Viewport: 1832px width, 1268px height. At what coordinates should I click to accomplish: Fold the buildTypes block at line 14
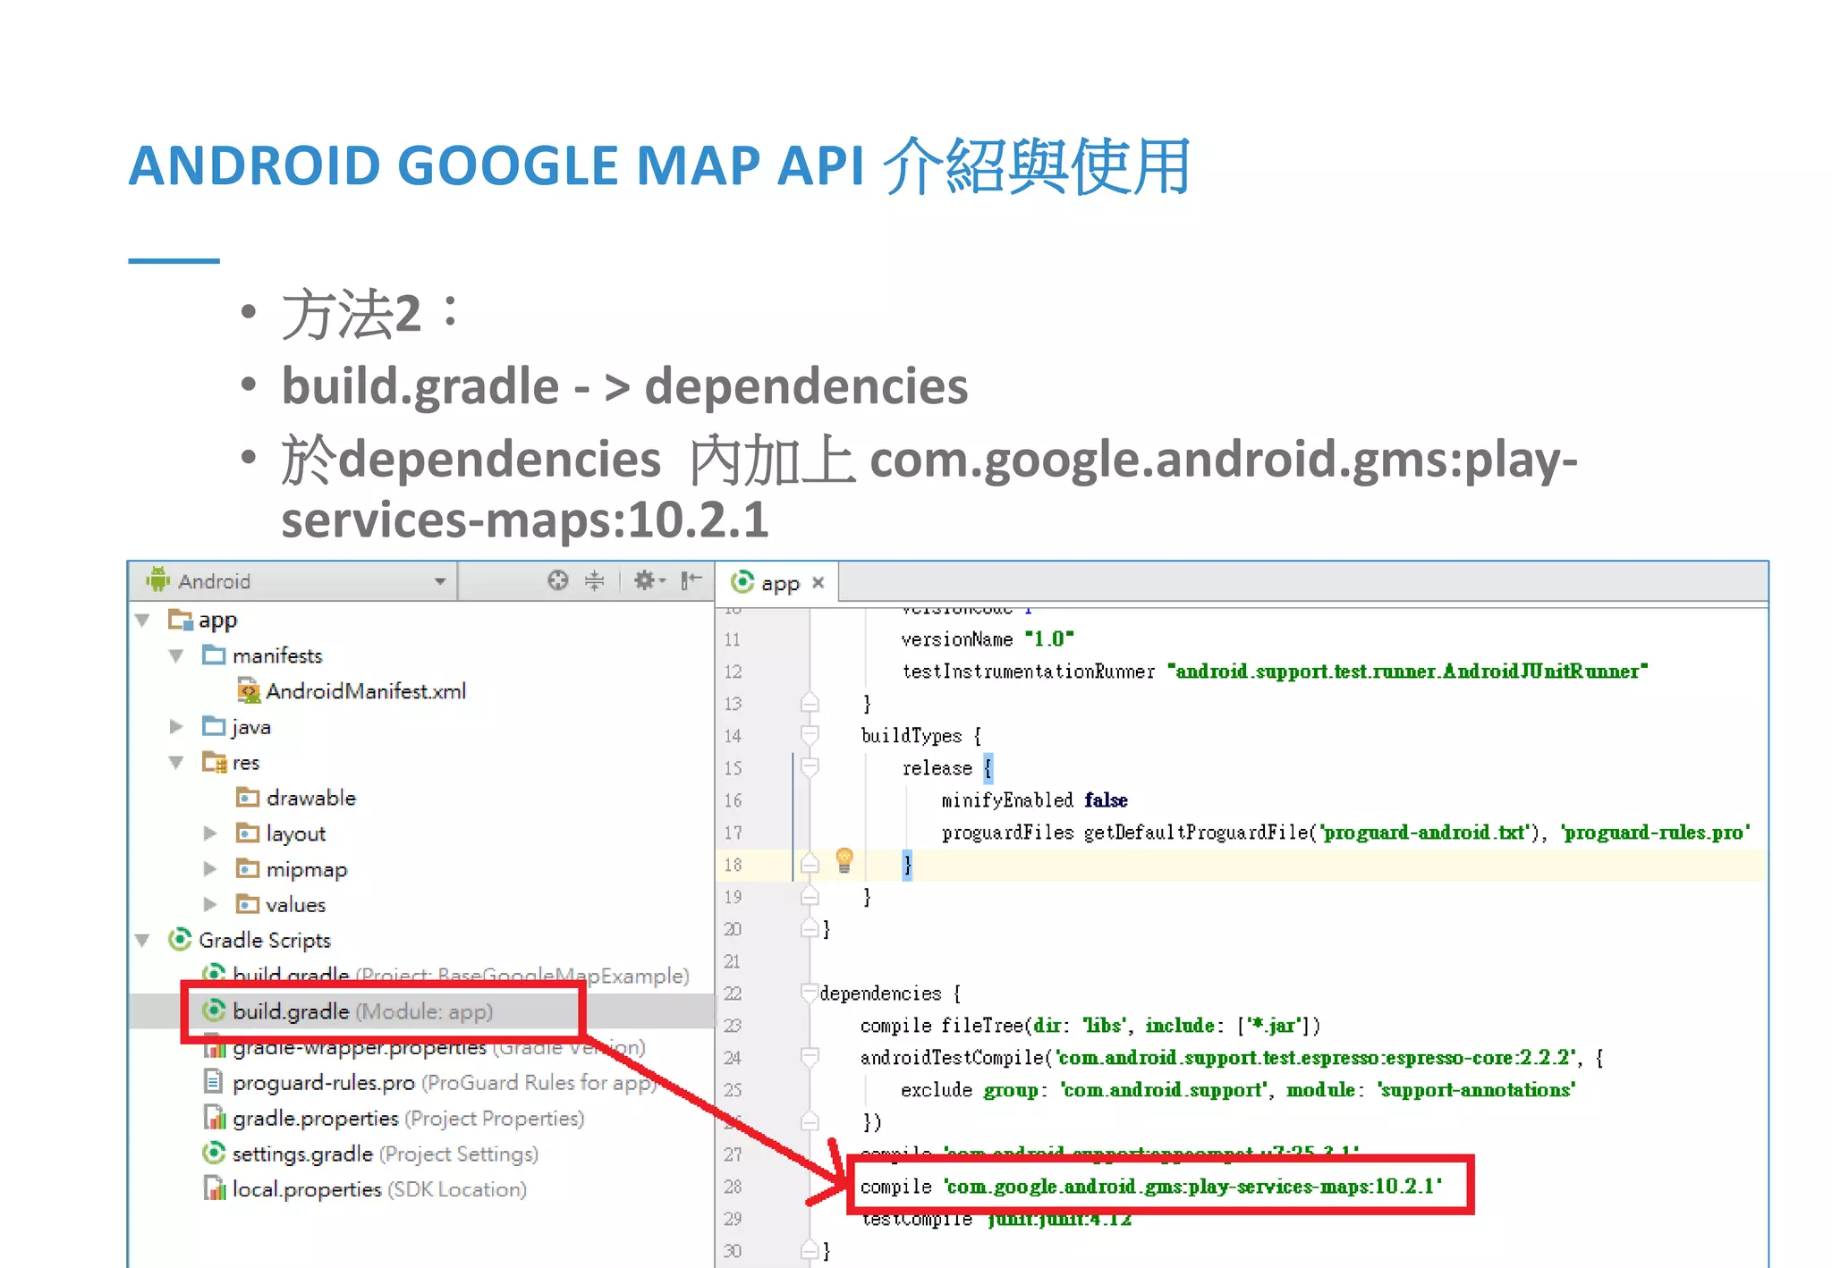810,736
